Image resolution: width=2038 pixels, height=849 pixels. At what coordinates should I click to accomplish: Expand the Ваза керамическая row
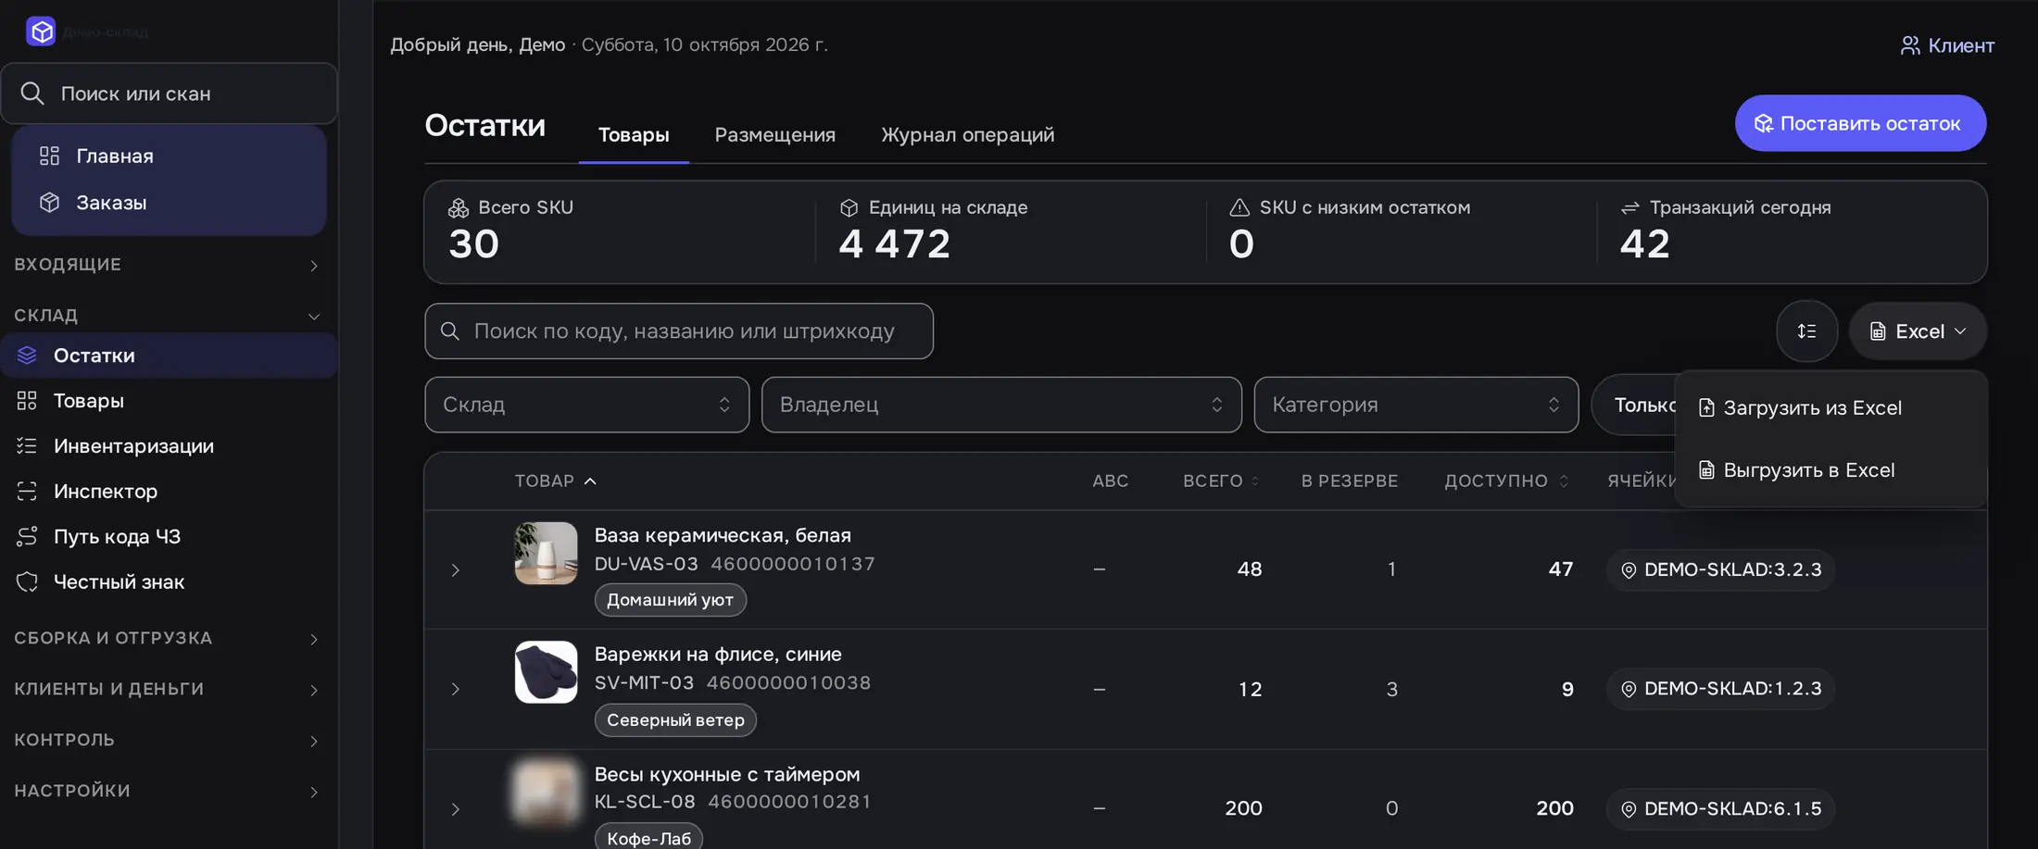455,570
